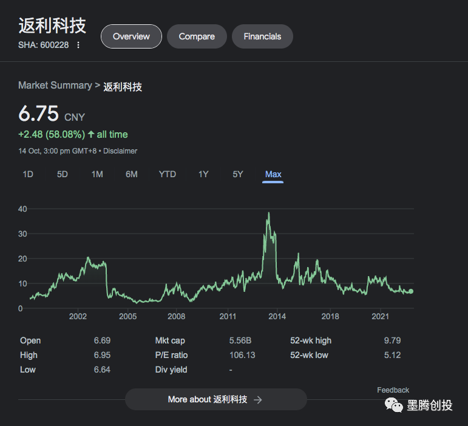Open the Disclaimer link
This screenshot has width=468, height=426.
click(121, 150)
